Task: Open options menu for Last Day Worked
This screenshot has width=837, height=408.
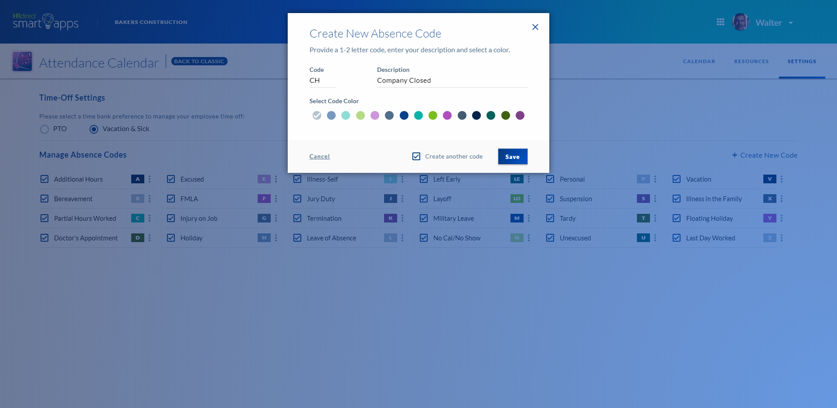Action: pos(782,238)
